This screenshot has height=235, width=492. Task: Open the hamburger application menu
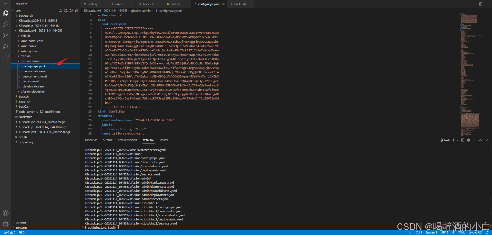tap(5, 4)
